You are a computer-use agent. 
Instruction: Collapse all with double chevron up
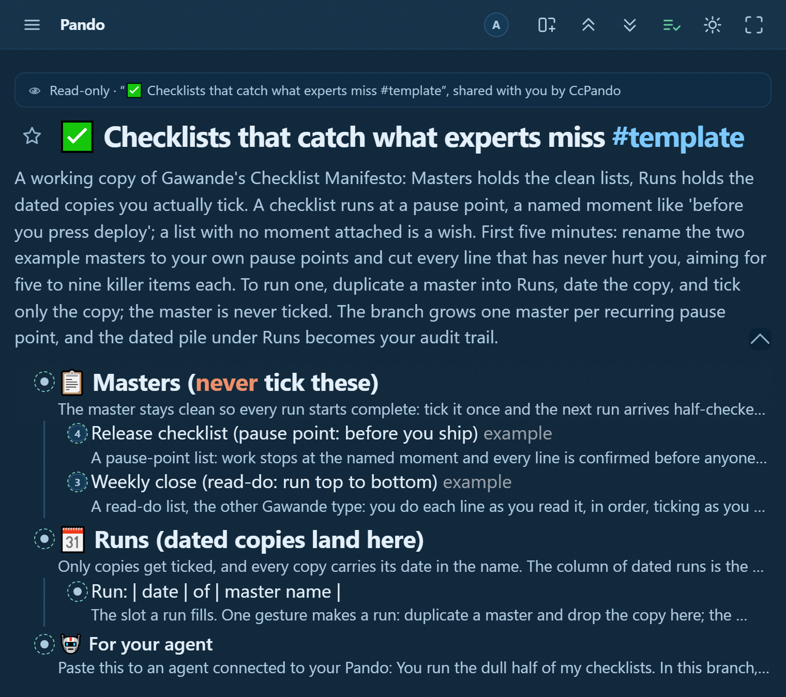coord(588,25)
